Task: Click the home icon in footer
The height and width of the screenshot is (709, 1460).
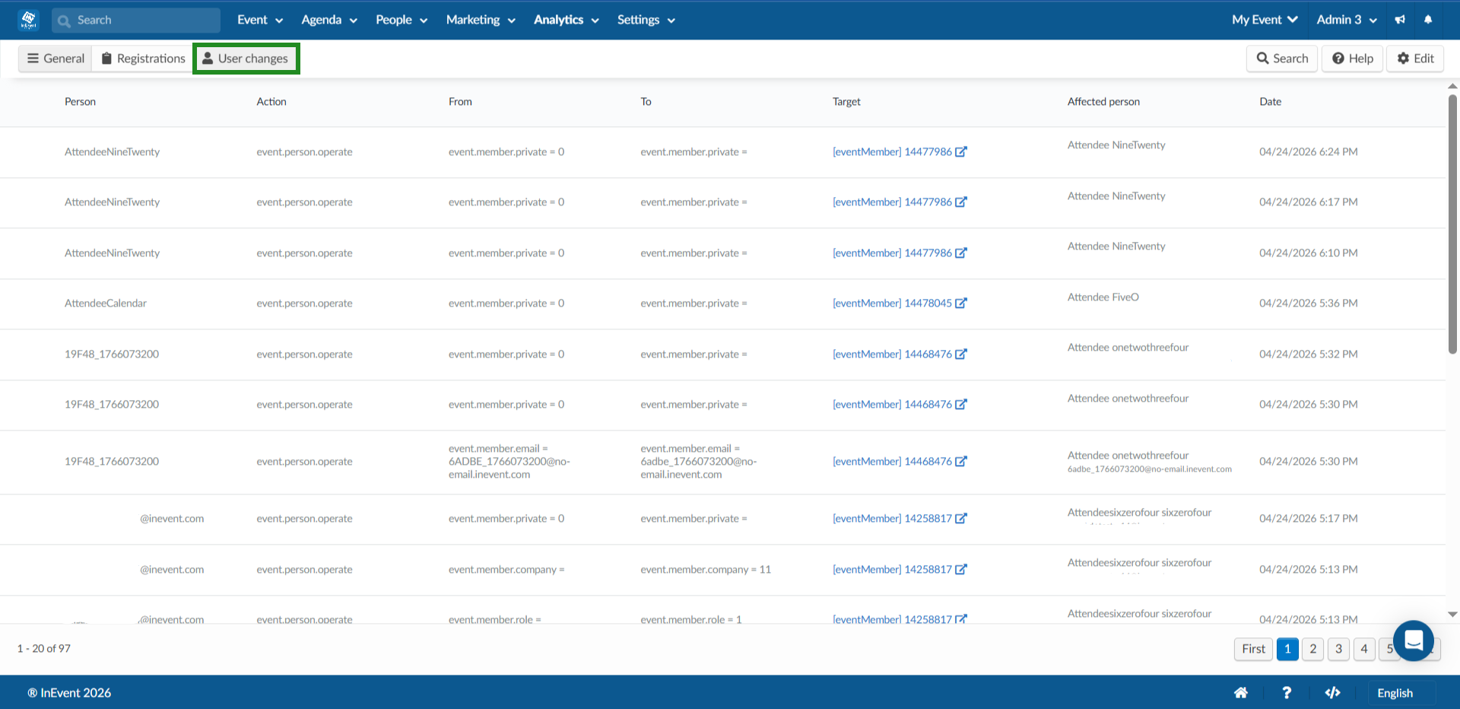Action: (x=1241, y=692)
